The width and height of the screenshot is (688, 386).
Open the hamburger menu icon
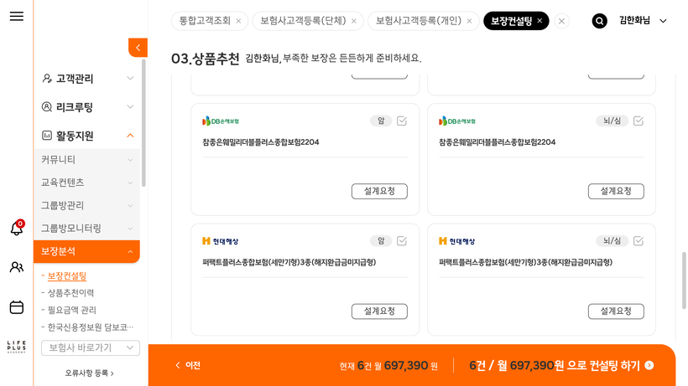coord(17,17)
